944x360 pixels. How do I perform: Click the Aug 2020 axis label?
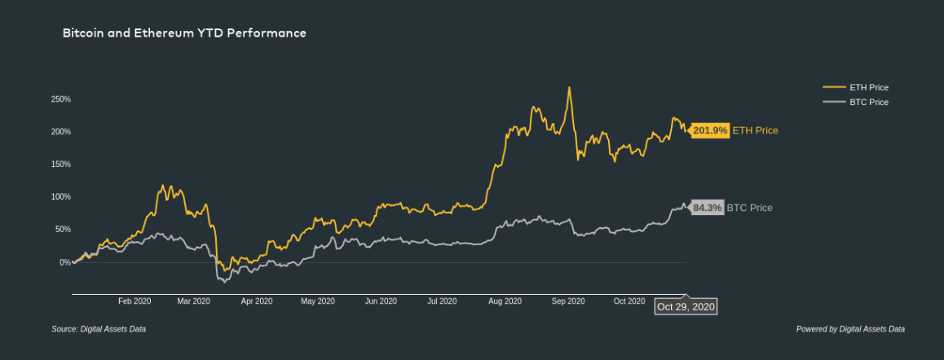tap(505, 301)
